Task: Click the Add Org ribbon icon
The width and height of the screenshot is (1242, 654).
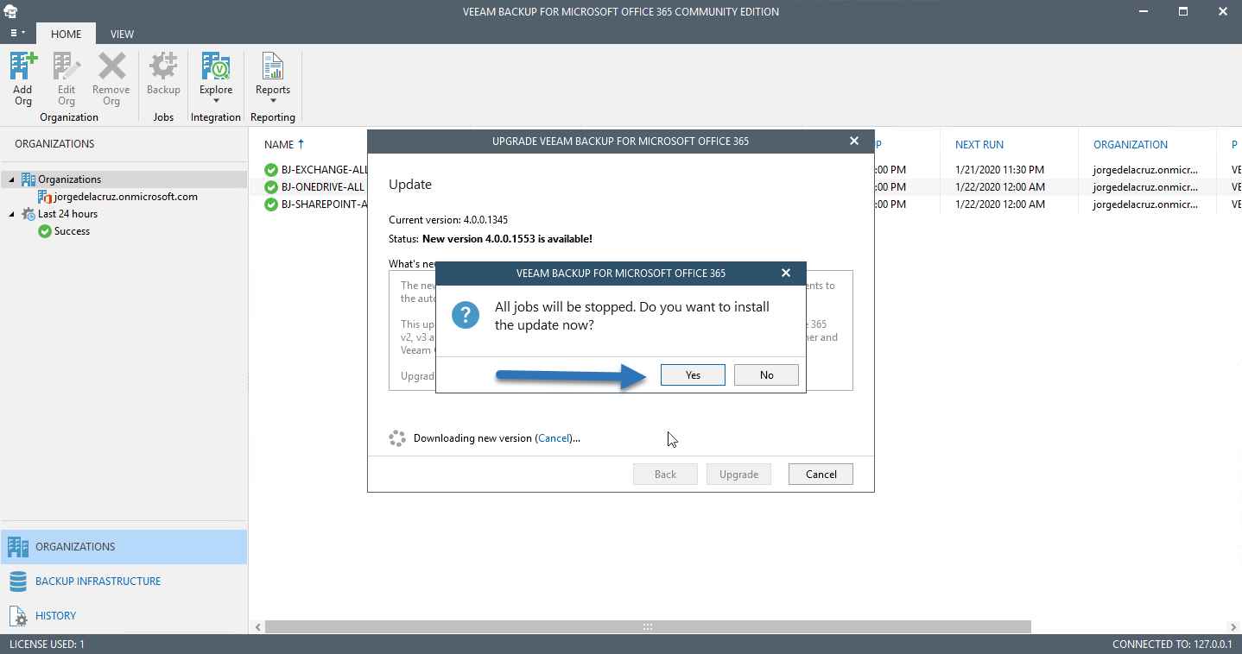Action: point(23,66)
